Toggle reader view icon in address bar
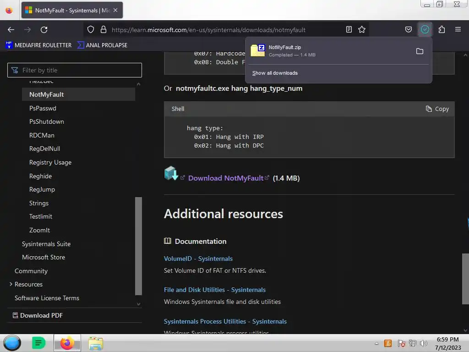The height and width of the screenshot is (352, 469). click(349, 30)
